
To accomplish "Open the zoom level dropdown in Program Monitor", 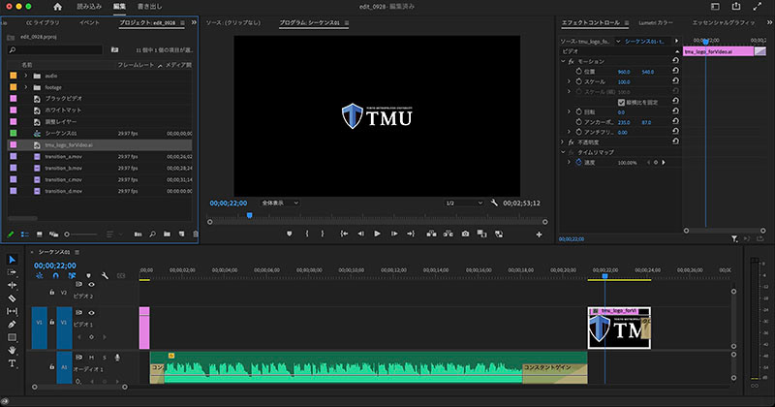I will [280, 203].
